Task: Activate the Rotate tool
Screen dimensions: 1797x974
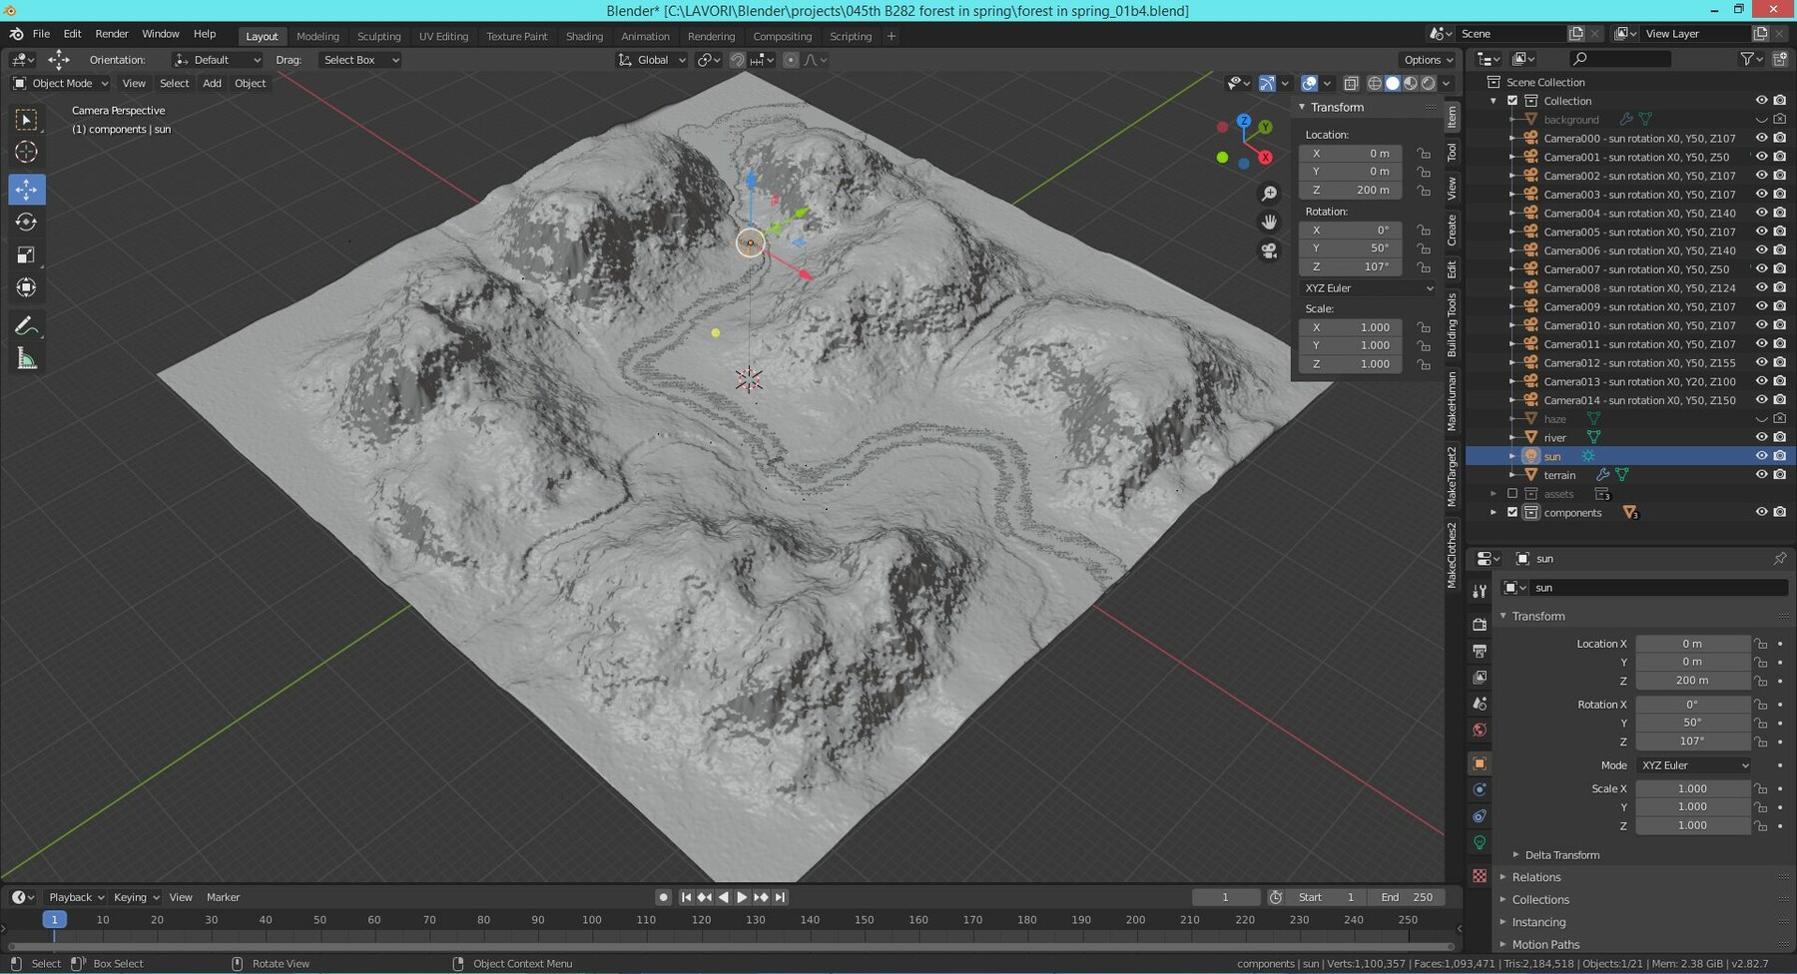Action: 26,222
